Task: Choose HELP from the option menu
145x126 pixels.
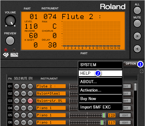Action: pyautogui.click(x=100, y=73)
